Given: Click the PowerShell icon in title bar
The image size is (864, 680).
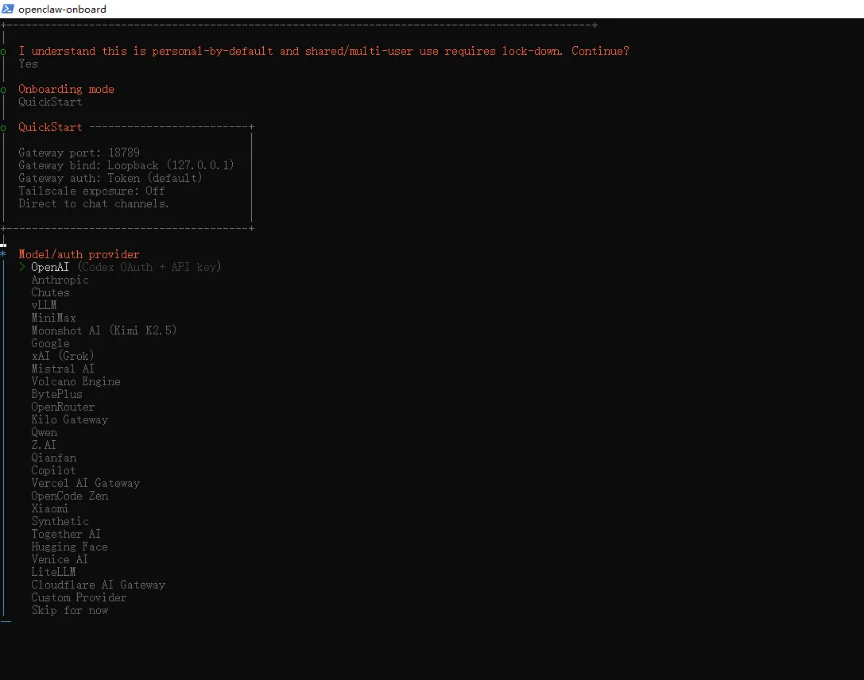Looking at the screenshot, I should (x=8, y=9).
